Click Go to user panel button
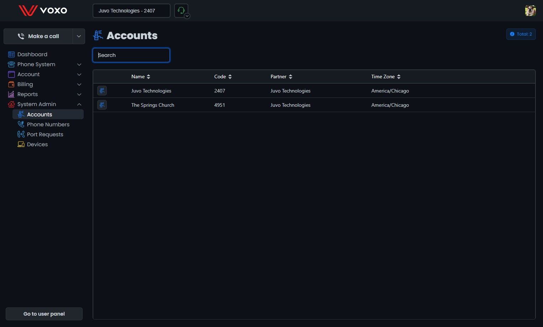Image resolution: width=543 pixels, height=327 pixels. click(44, 314)
